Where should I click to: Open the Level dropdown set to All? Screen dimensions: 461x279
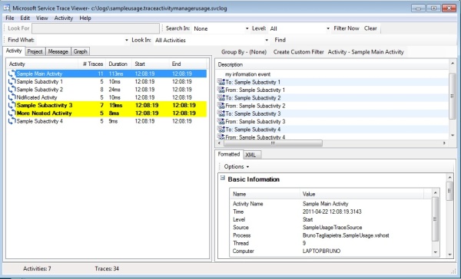(x=328, y=29)
